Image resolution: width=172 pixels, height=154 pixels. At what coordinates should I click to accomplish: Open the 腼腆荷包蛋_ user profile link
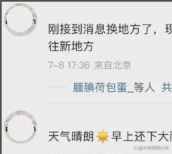click(103, 87)
